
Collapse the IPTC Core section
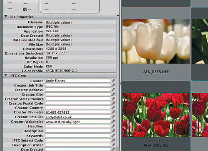pos(6,75)
